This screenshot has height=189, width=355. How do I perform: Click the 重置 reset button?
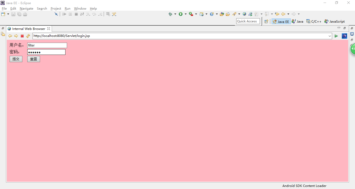pos(34,59)
